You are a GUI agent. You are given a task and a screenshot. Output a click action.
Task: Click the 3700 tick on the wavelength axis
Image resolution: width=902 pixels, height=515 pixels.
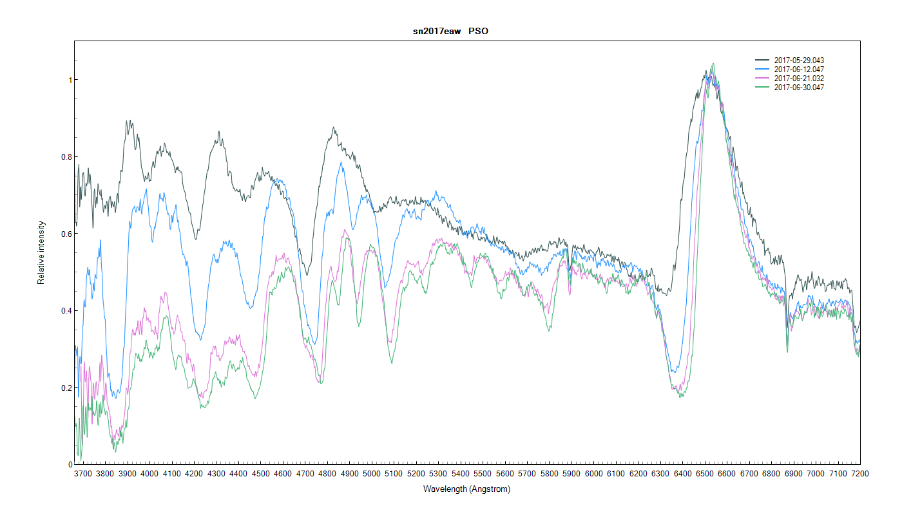[x=82, y=474]
